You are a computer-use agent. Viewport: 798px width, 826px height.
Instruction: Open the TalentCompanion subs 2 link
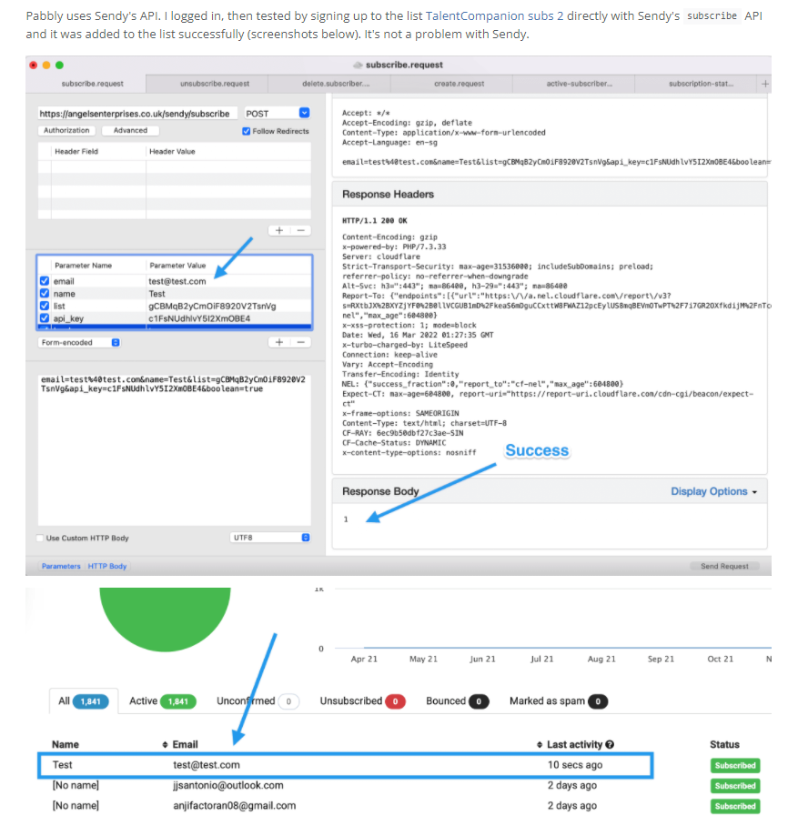494,15
